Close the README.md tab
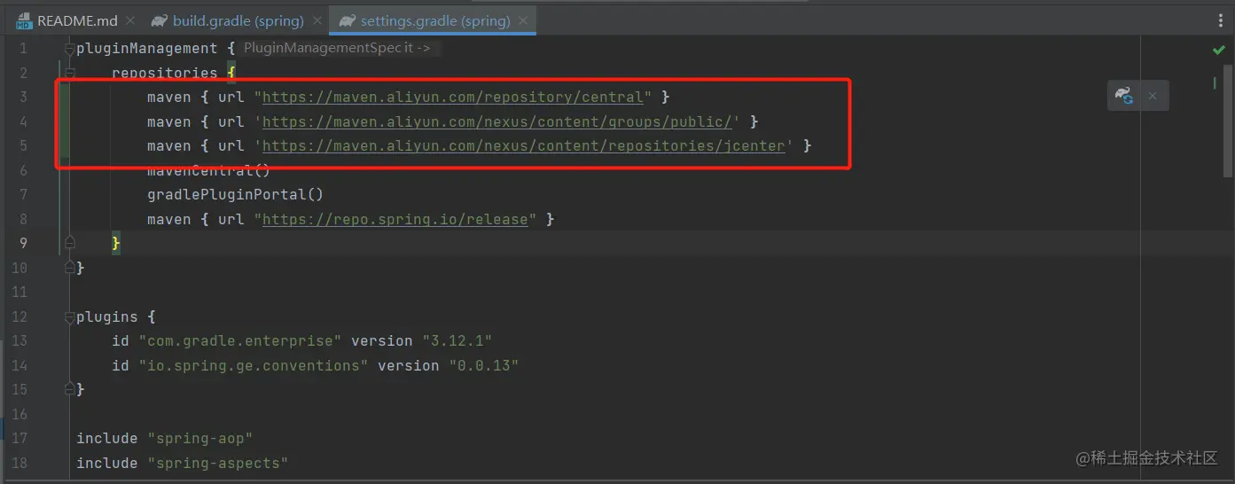1235x484 pixels. (129, 20)
